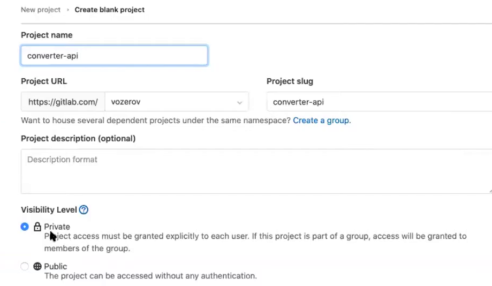Click the Create blank project breadcrumb
Viewport: 492px width, 286px height.
tap(110, 10)
